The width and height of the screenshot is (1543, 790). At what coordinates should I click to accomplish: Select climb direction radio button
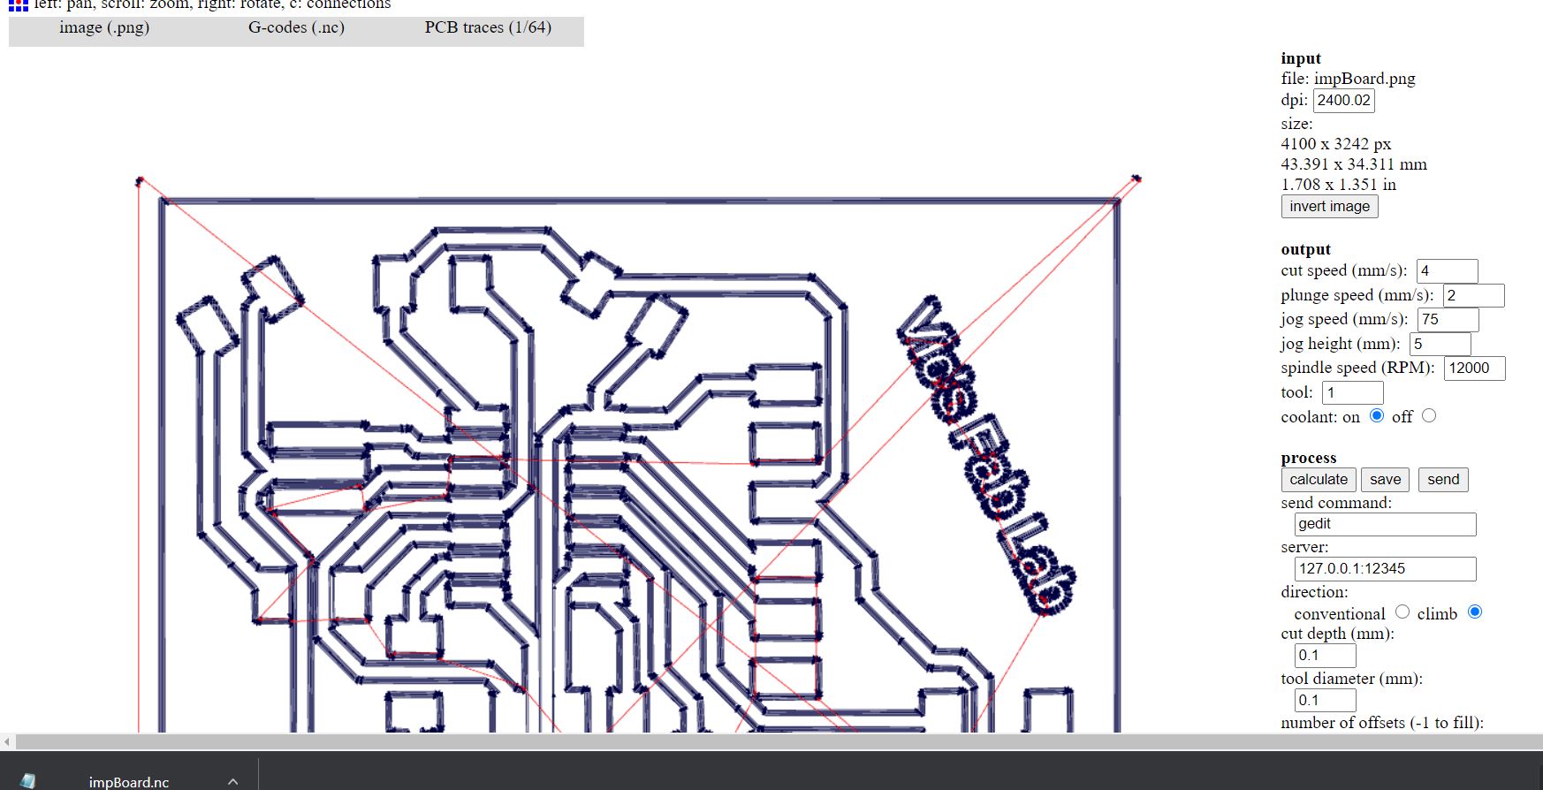(x=1475, y=611)
